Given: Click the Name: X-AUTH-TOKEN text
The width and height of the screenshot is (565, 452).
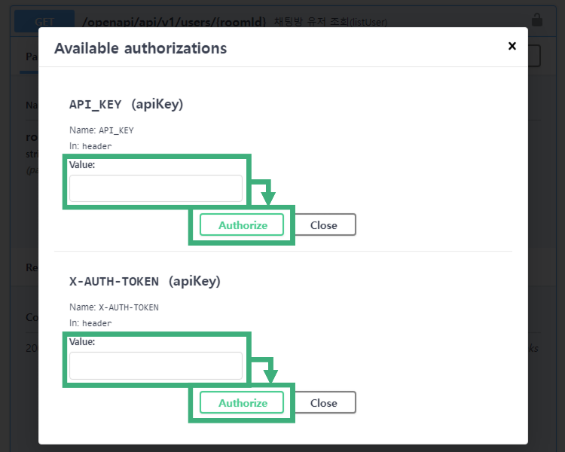Looking at the screenshot, I should coord(114,307).
